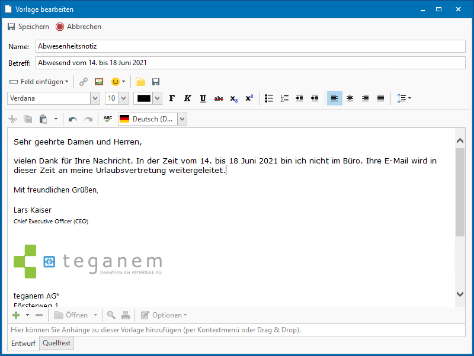Expand the add attachment dropdown arrow
The width and height of the screenshot is (474, 356).
click(x=27, y=315)
